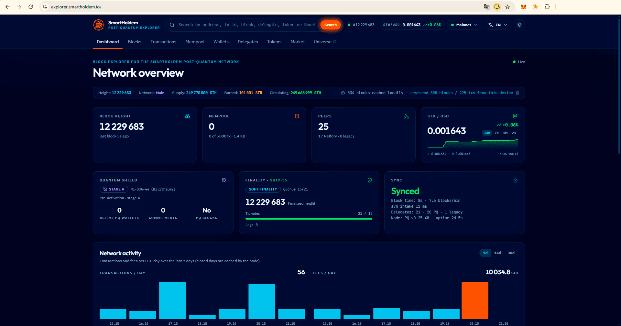Go back using the browser back arrow
This screenshot has height=326, width=621.
pyautogui.click(x=7, y=7)
